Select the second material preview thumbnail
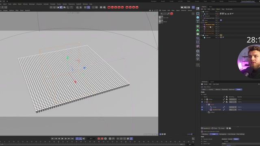Viewport: 260px width, 146px height. (x=161, y=21)
